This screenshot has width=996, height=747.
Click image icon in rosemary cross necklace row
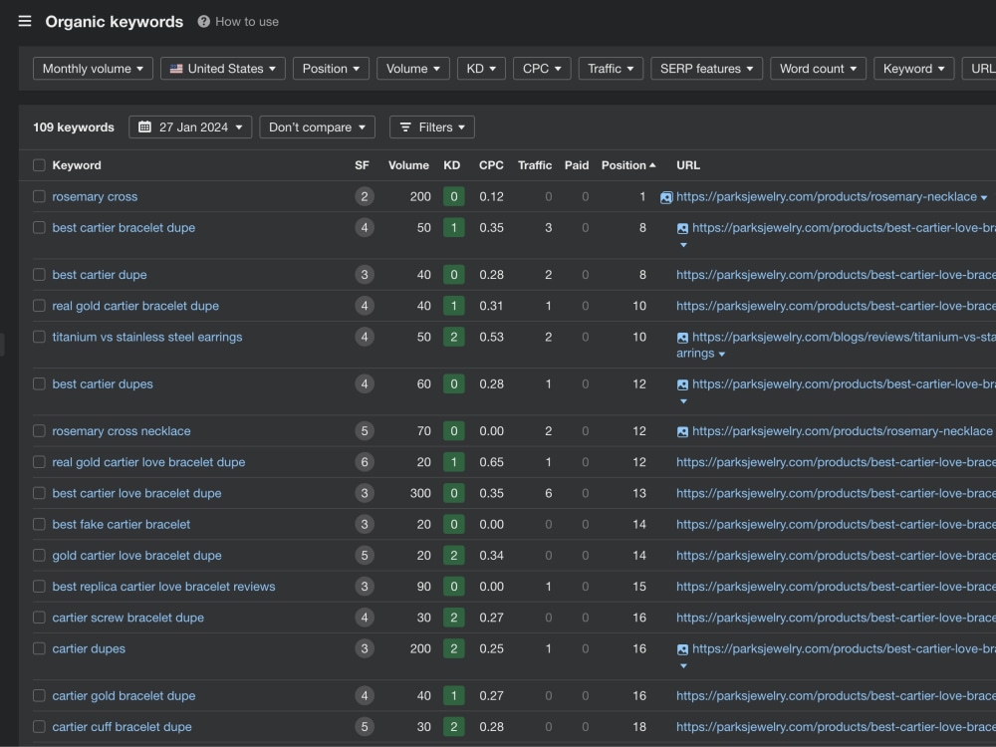(682, 432)
